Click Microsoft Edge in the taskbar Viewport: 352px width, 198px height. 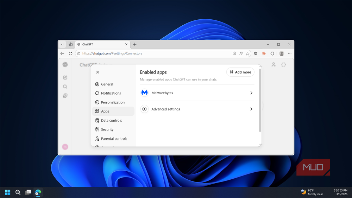coord(38,192)
